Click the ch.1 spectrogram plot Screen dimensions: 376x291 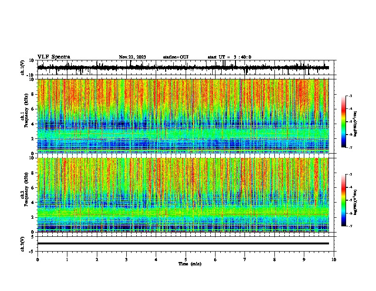coord(183,116)
